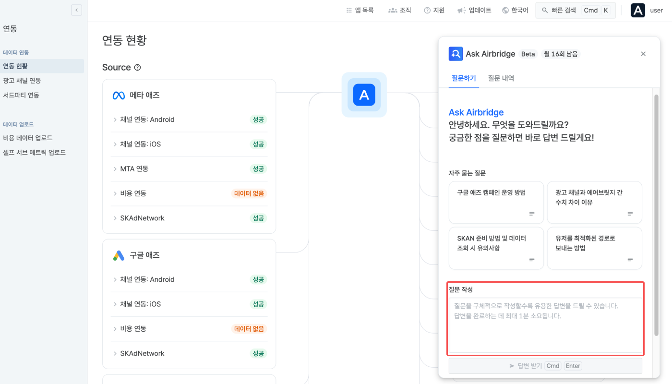Expand the MTA 연동 row

point(189,169)
